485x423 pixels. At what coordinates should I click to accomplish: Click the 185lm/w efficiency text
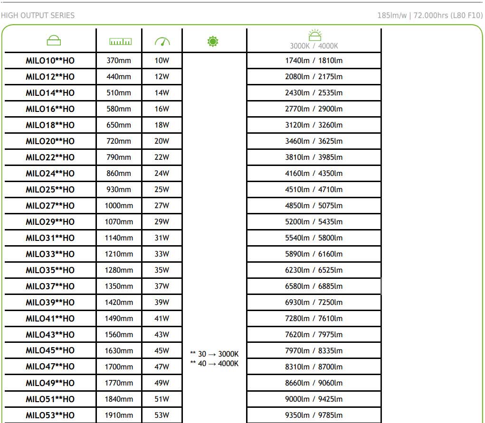click(x=392, y=16)
